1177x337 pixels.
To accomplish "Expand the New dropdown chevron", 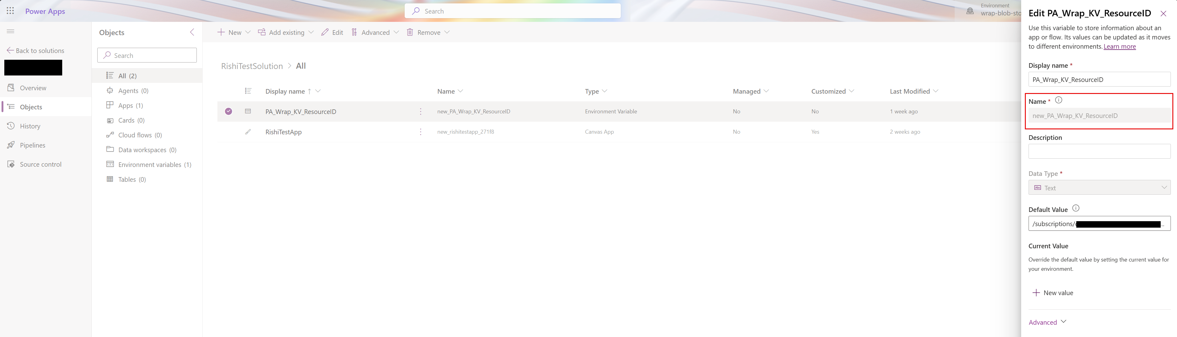I will [x=248, y=32].
